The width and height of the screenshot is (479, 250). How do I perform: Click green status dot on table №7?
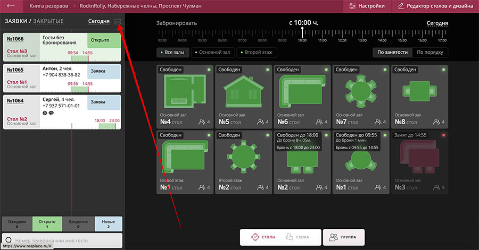[x=385, y=70]
